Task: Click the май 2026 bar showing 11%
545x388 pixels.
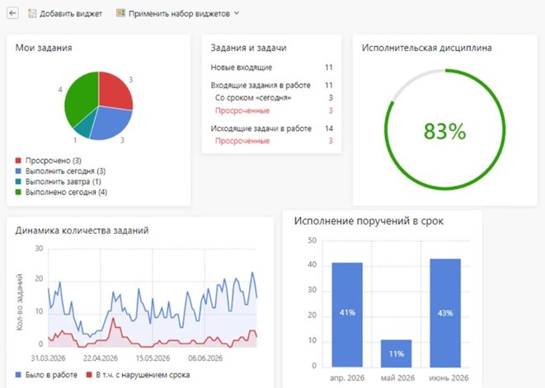Action: 397,353
